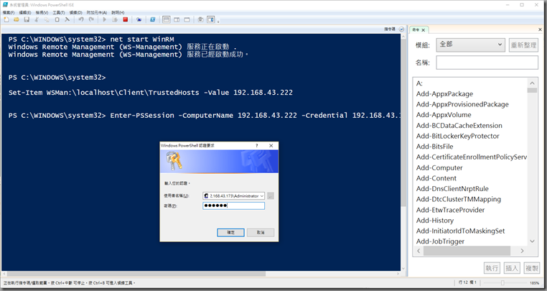
Task: Select Add-AppxProvisionedPackage in the list
Action: [x=462, y=104]
